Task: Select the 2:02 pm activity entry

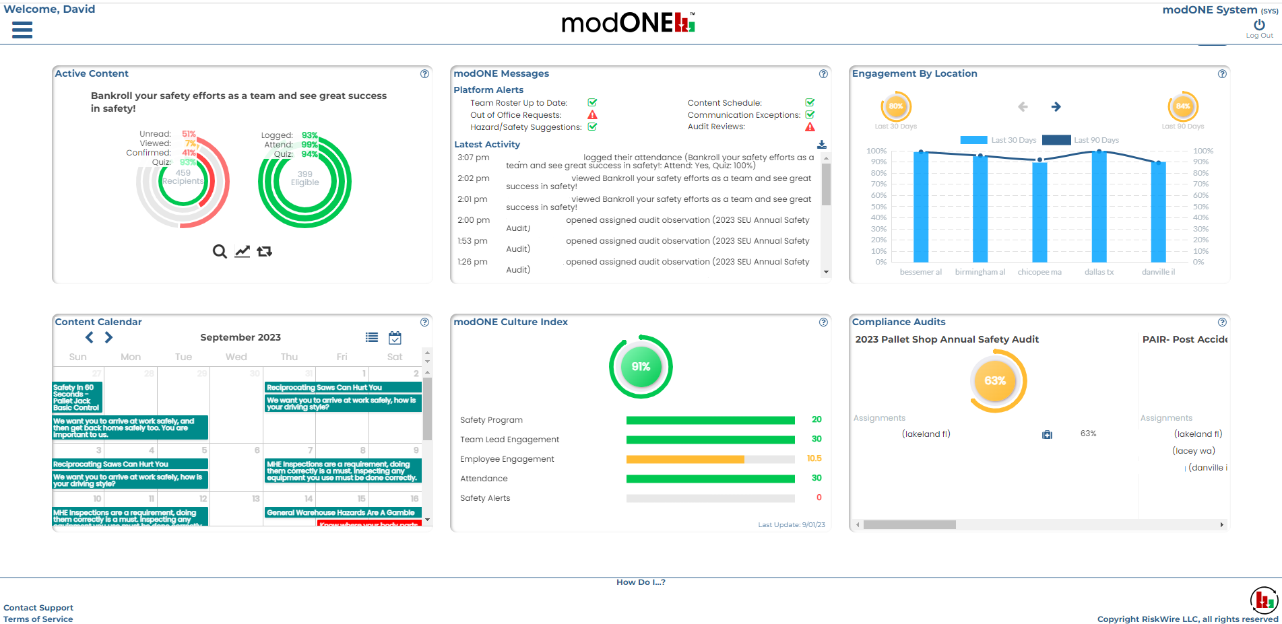Action: coord(637,182)
